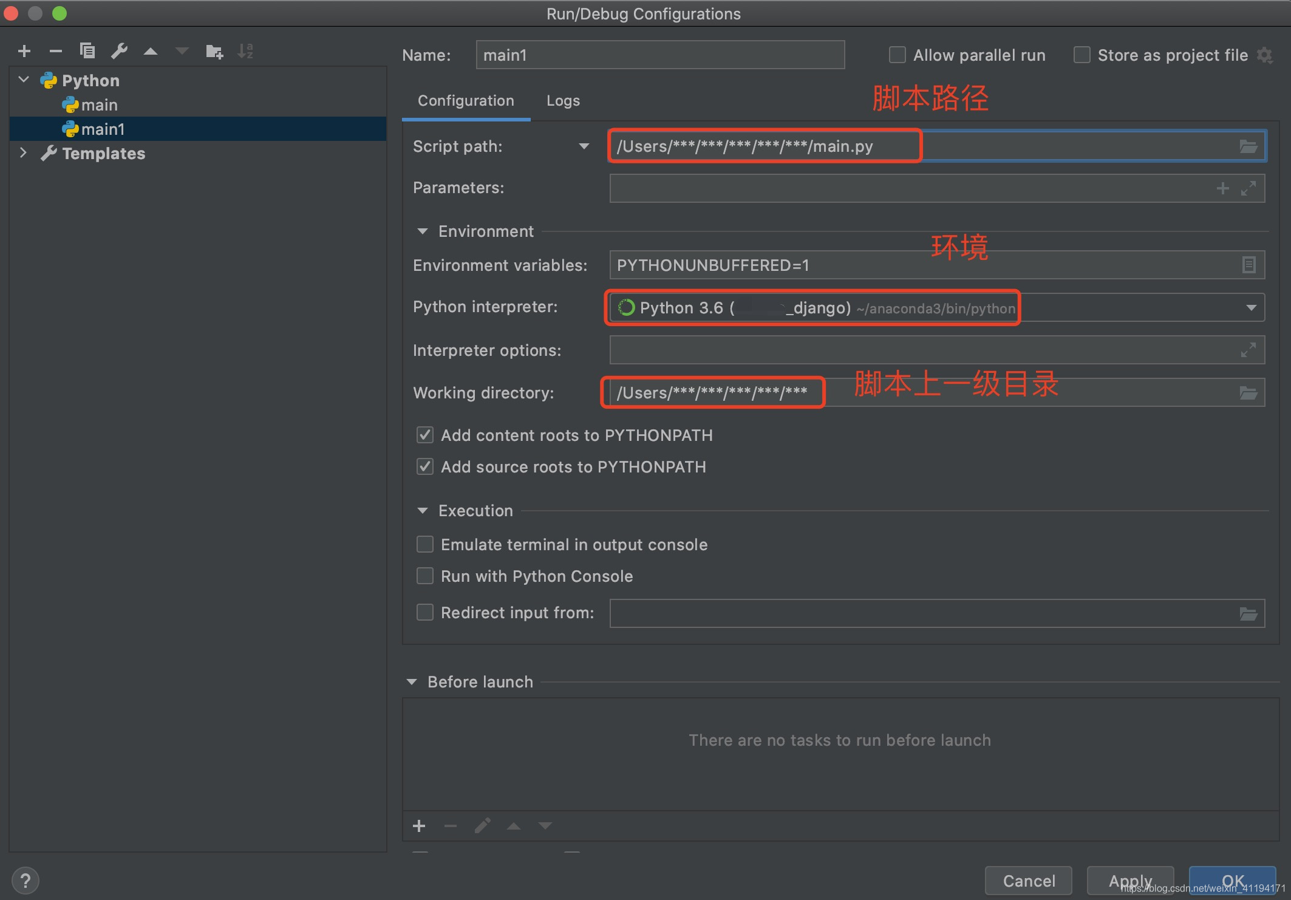Viewport: 1291px width, 900px height.
Task: Click the Cancel button
Action: 1029,880
